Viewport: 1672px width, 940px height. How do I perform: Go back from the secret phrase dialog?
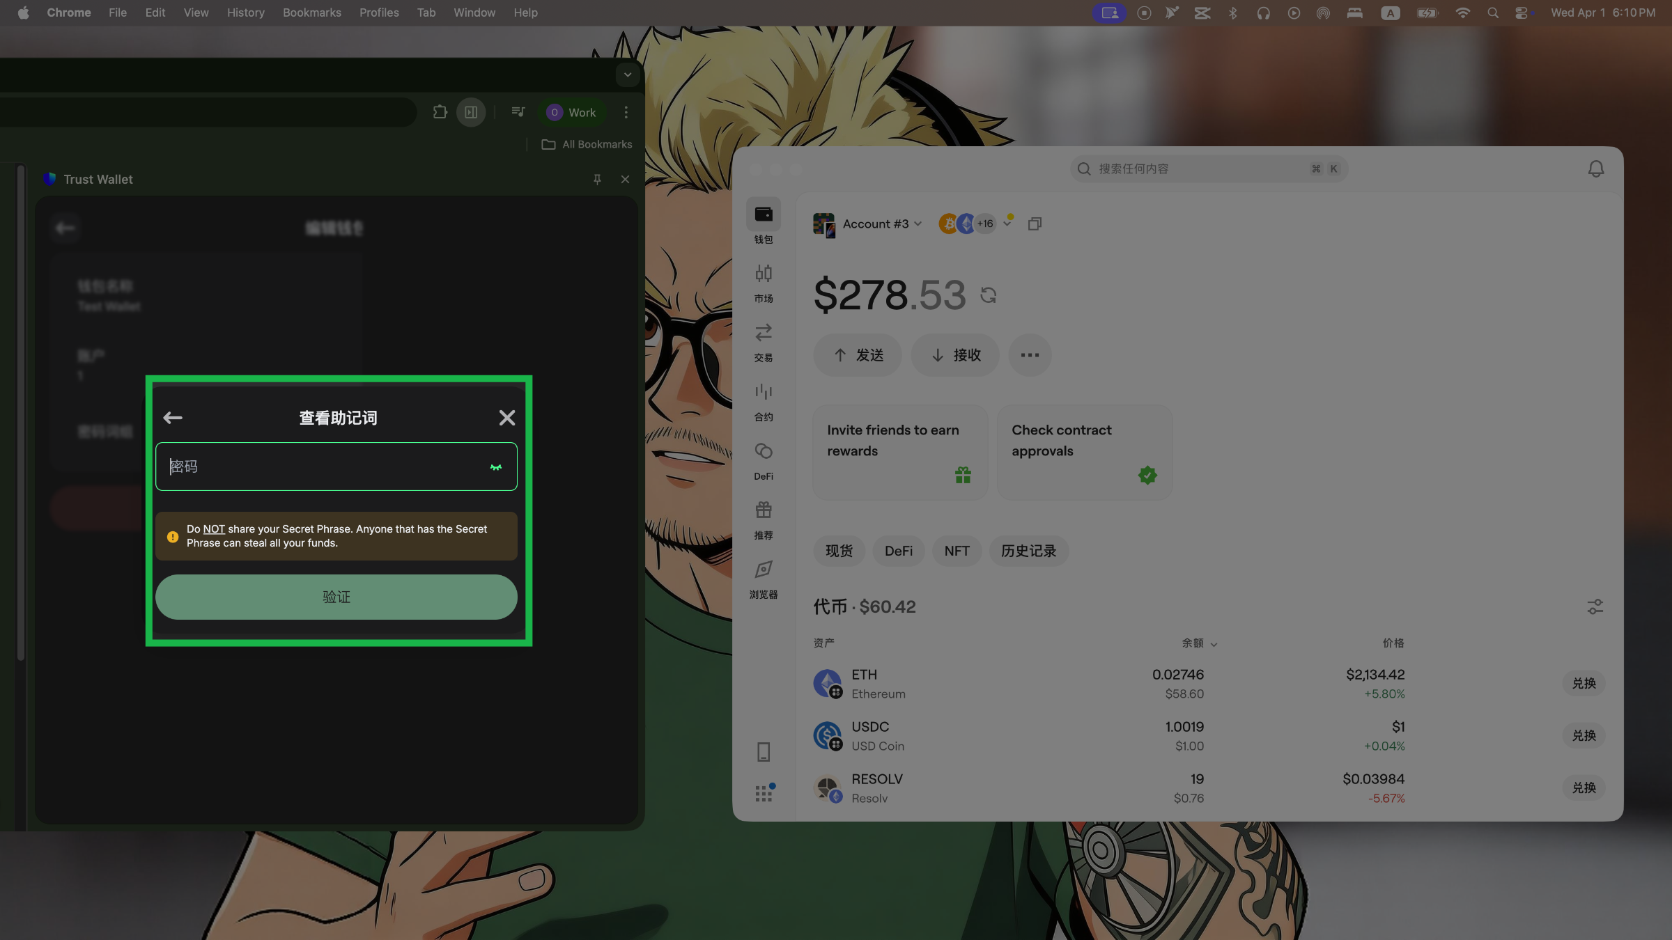173,418
